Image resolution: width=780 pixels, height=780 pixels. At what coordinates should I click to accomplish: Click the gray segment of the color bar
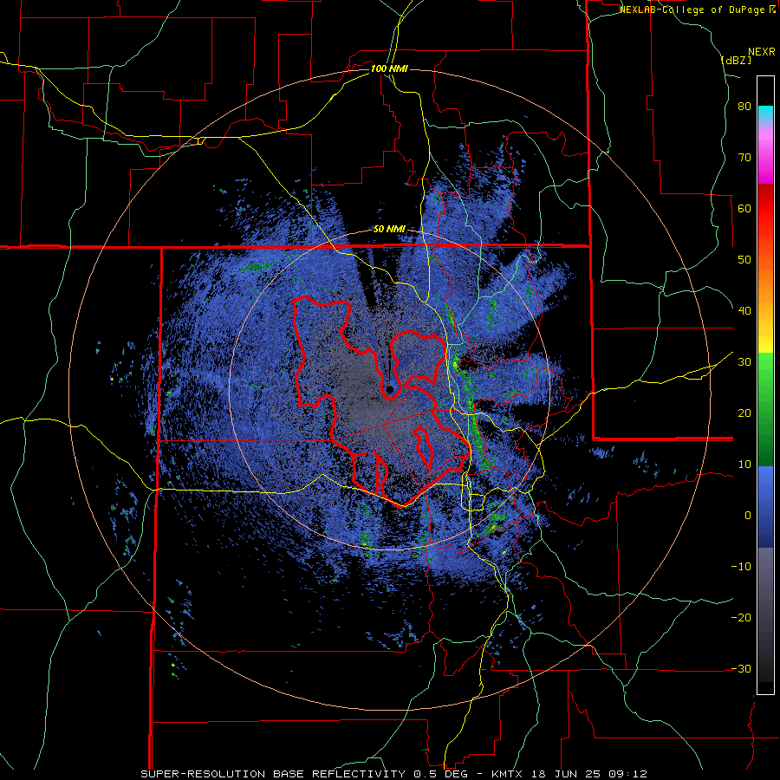(765, 614)
